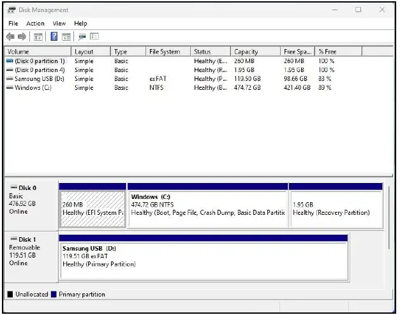Click the graphical pane vertical scrollbar
The width and height of the screenshot is (400, 315).
(x=389, y=217)
